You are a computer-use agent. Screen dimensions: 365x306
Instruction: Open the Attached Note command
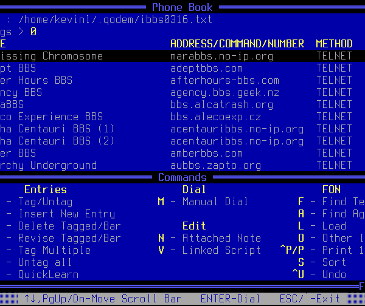coord(221,238)
